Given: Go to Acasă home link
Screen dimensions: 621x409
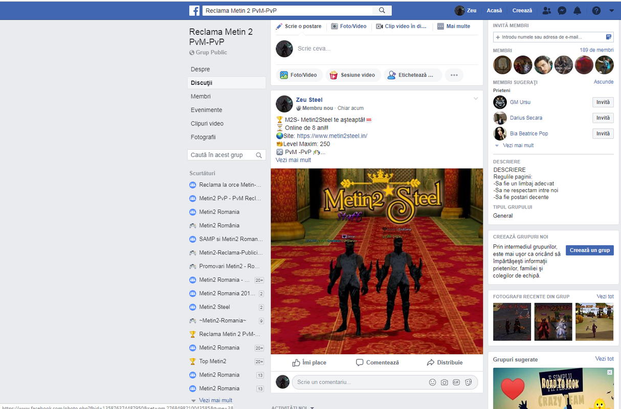Looking at the screenshot, I should click(494, 10).
